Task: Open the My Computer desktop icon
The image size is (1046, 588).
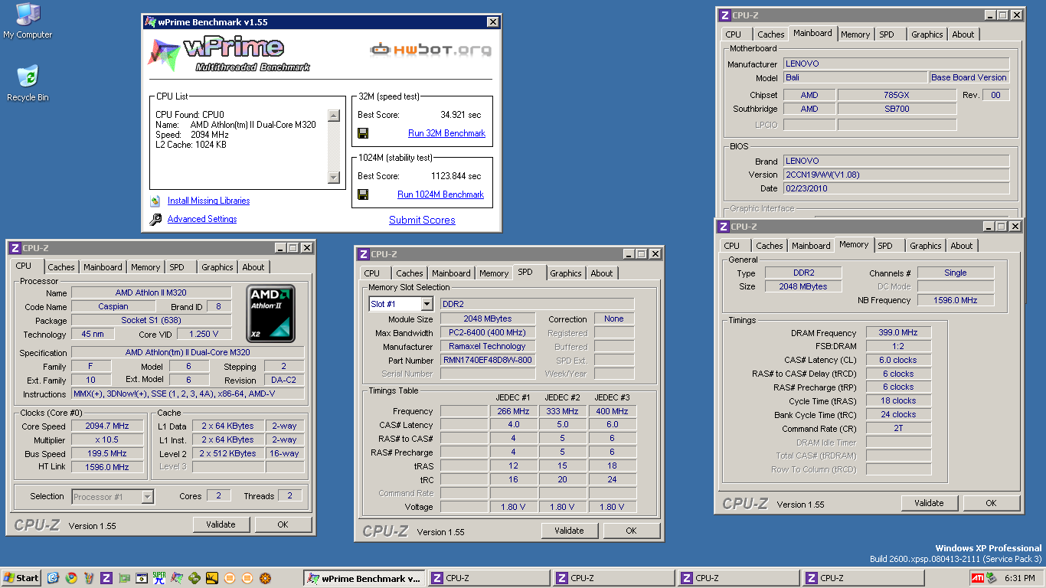Action: point(28,21)
